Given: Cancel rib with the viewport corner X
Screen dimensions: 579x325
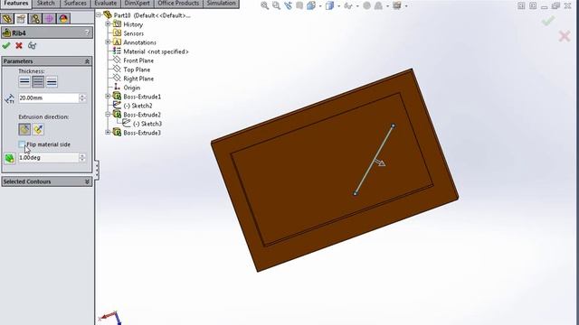Looking at the screenshot, I should click(x=565, y=36).
